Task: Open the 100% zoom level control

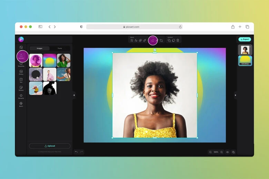Action: (x=216, y=152)
